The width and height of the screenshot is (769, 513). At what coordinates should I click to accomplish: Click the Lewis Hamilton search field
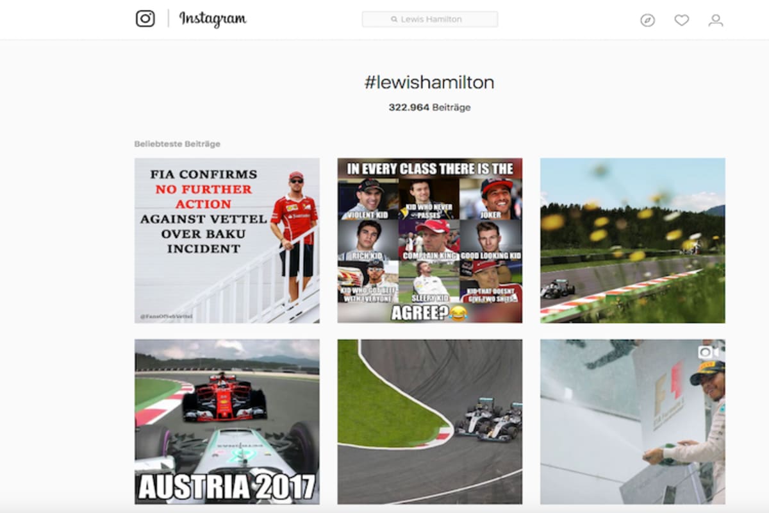pos(429,19)
